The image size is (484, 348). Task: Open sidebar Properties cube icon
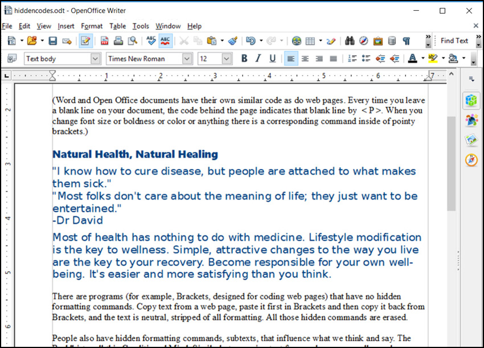[471, 101]
